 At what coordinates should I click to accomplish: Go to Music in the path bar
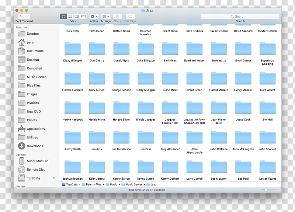[112, 184]
